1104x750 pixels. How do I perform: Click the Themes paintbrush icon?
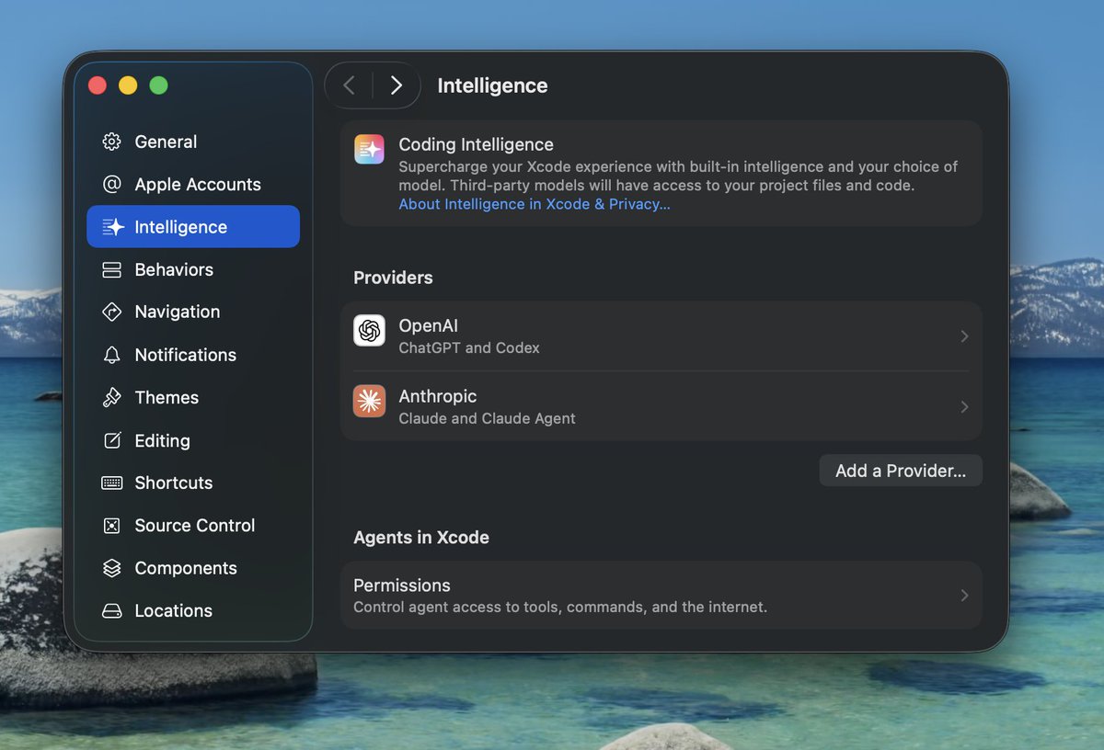112,397
